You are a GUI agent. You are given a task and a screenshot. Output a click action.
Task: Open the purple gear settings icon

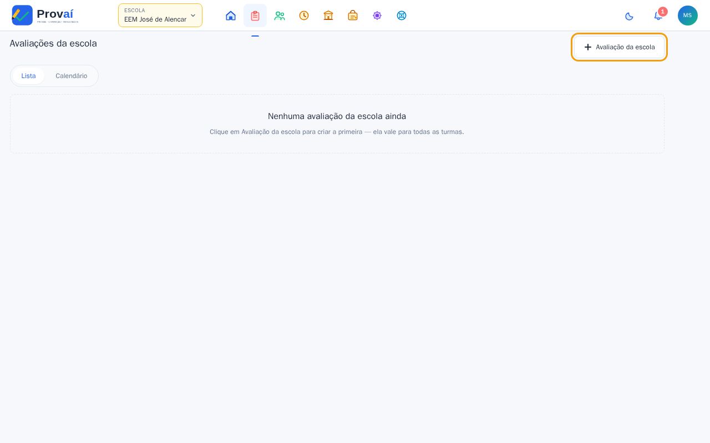click(377, 16)
